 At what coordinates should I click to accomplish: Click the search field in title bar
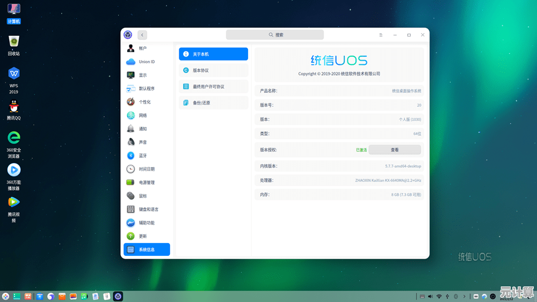274,34
